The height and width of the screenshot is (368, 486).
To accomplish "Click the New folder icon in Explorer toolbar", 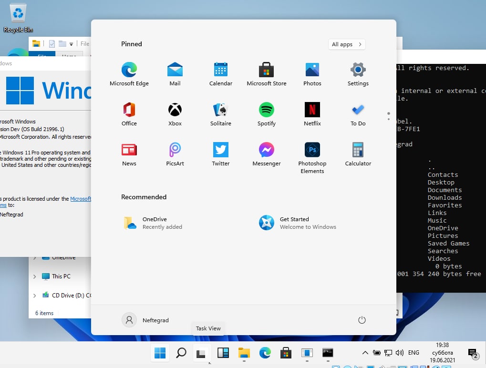I will (62, 44).
